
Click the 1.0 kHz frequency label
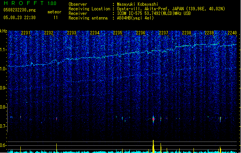(3, 69)
